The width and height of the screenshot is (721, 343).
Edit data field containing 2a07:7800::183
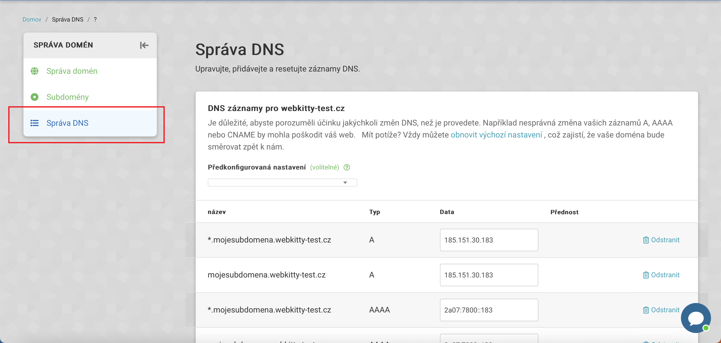(489, 310)
